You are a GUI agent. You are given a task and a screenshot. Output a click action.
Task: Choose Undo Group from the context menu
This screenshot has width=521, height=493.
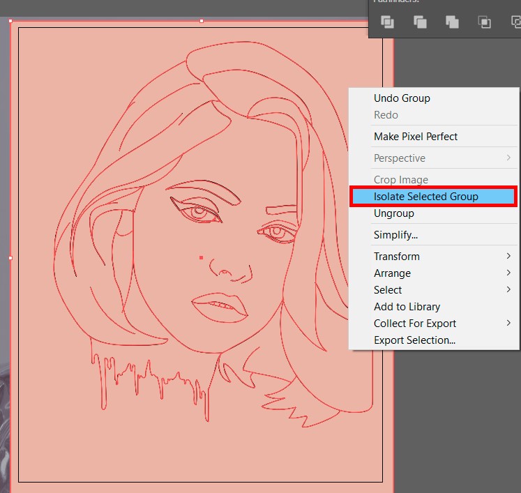402,98
